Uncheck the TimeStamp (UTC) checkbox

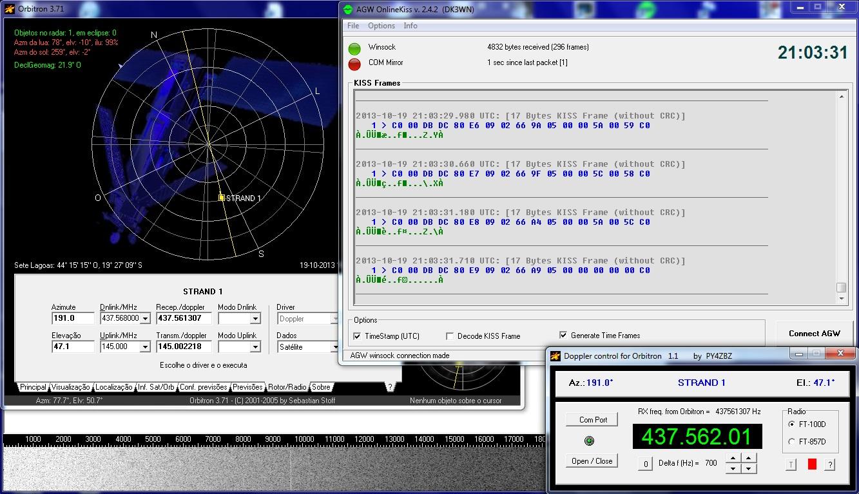tap(358, 336)
